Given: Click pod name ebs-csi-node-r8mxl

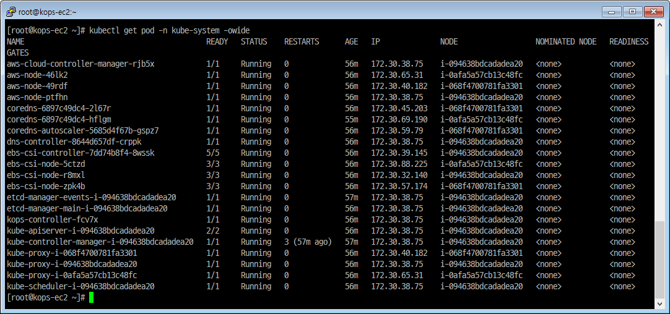Looking at the screenshot, I should click(46, 175).
